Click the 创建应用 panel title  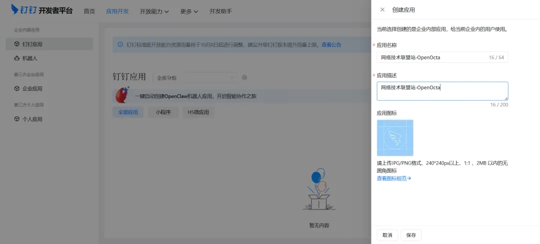click(403, 10)
